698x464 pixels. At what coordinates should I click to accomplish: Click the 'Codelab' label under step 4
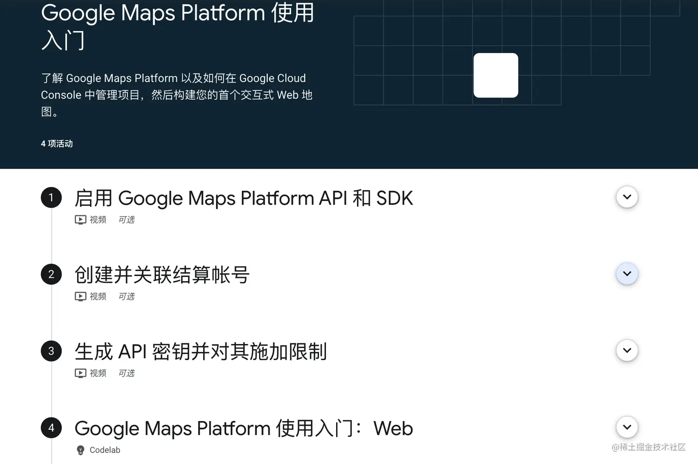(x=105, y=450)
